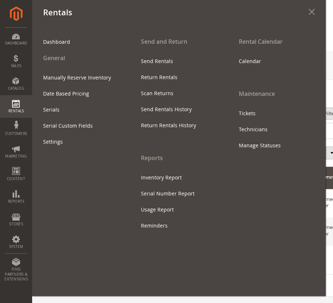The width and height of the screenshot is (333, 303).
Task: Open the Content sidebar menu
Action: pyautogui.click(x=16, y=174)
